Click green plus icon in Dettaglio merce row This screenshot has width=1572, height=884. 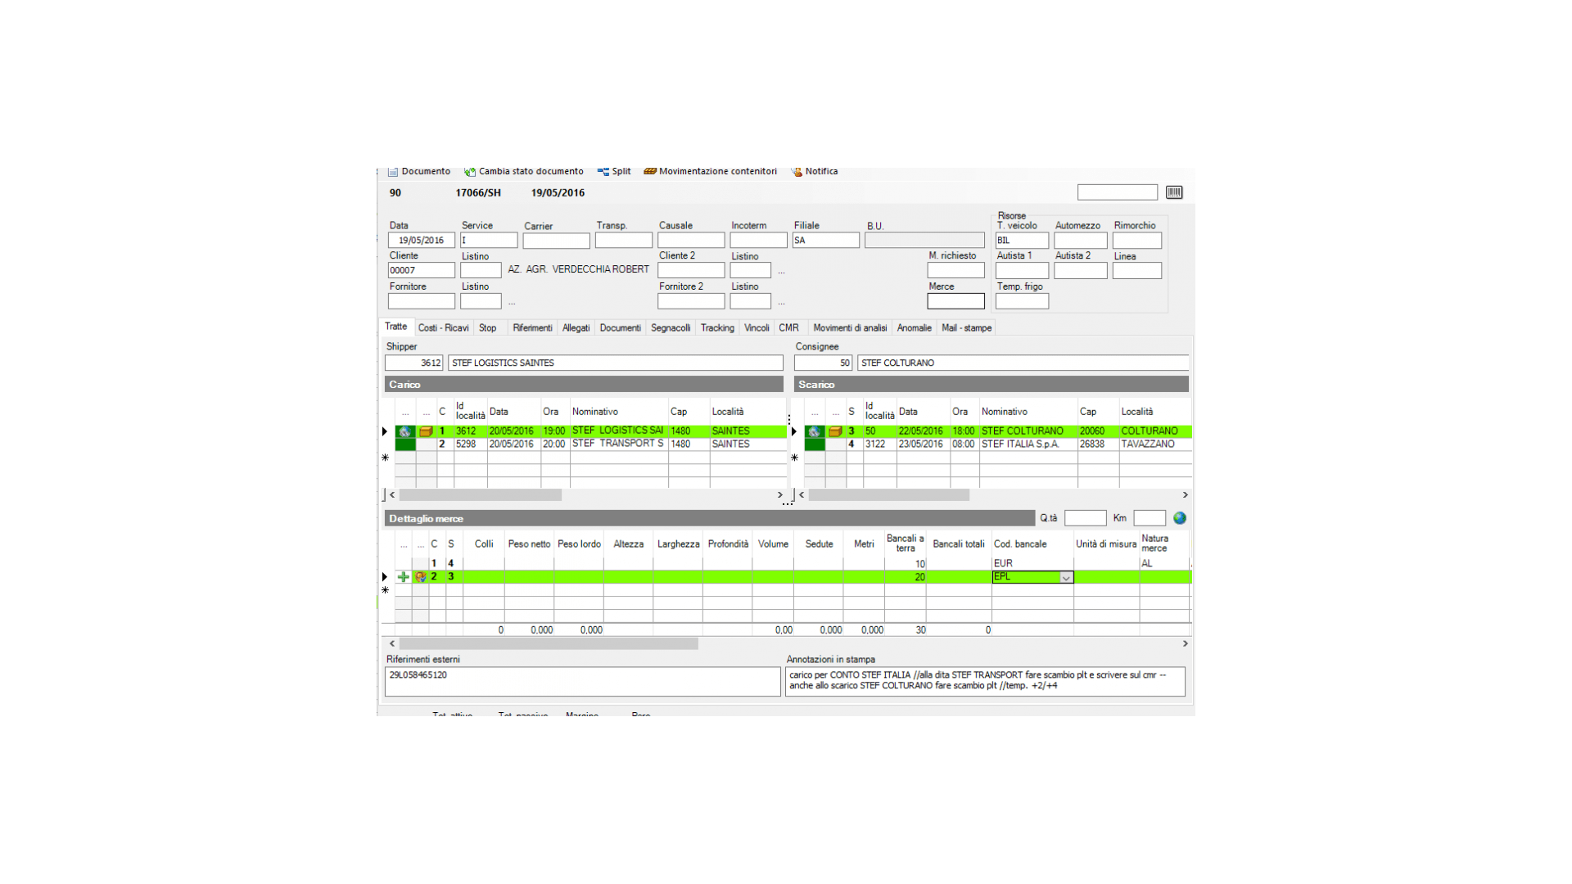(x=404, y=577)
